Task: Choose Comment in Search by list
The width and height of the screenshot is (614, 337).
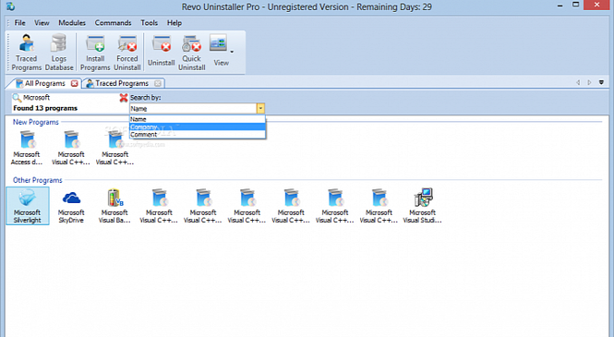Action: pos(198,134)
